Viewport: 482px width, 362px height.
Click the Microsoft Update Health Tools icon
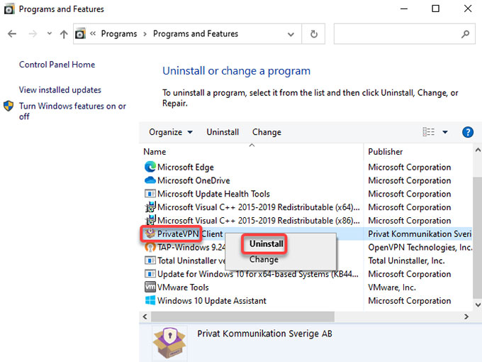coord(150,194)
